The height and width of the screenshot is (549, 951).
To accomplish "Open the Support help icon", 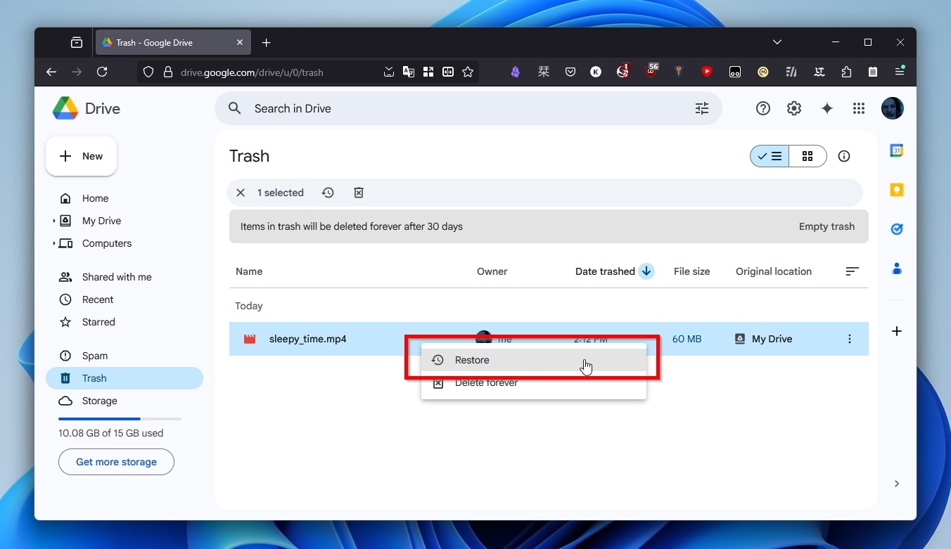I will [763, 108].
